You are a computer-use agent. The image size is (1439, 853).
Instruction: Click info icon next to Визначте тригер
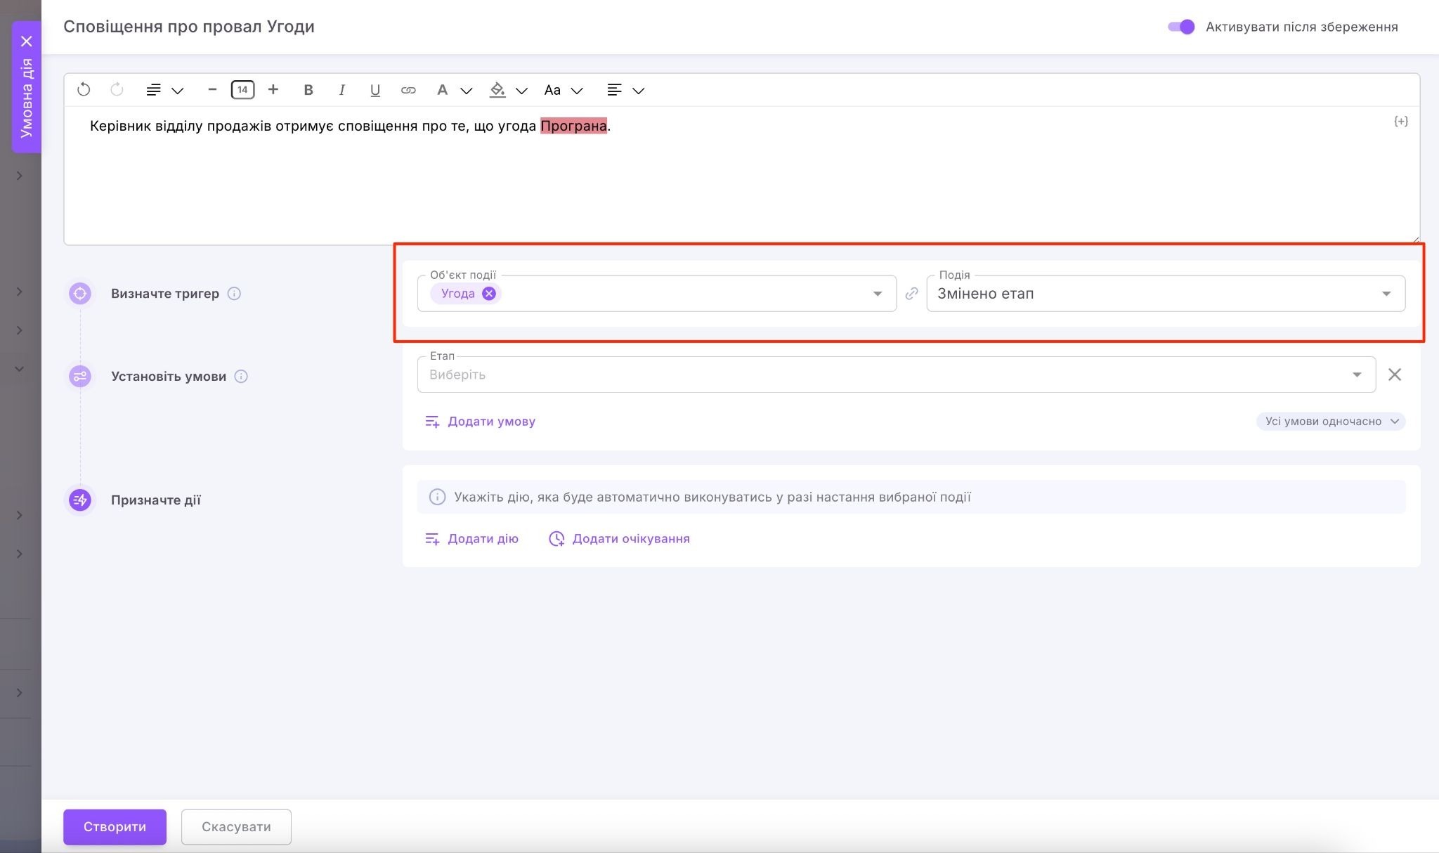pos(235,294)
